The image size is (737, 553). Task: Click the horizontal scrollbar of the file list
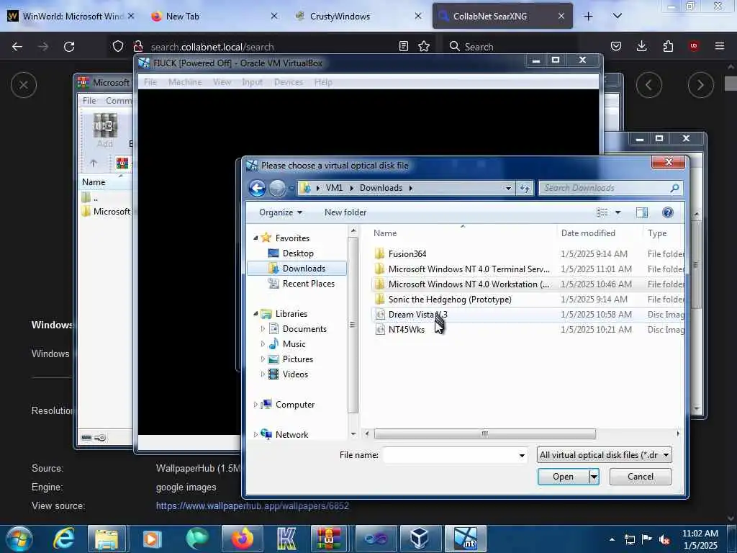pyautogui.click(x=484, y=433)
